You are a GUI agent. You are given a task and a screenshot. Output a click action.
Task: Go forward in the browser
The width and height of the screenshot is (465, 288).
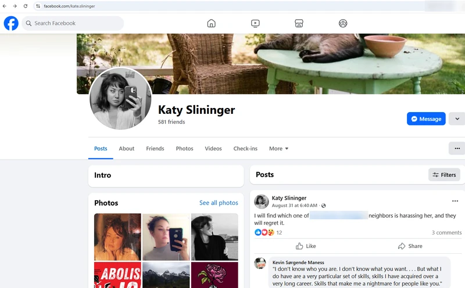[x=15, y=6]
